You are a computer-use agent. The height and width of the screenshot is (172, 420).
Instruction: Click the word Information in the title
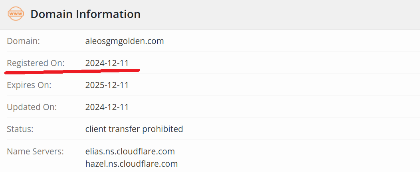[x=108, y=14]
